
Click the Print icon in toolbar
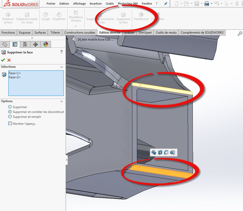(x=207, y=3)
